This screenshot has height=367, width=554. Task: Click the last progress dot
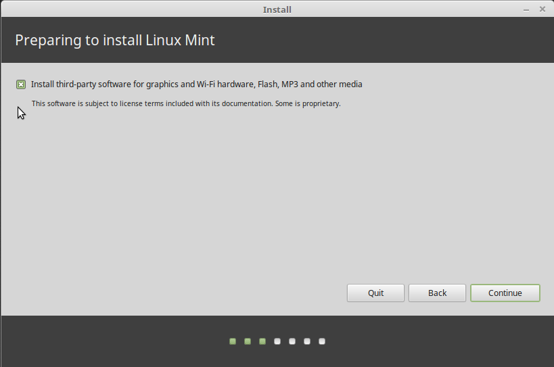tap(322, 341)
